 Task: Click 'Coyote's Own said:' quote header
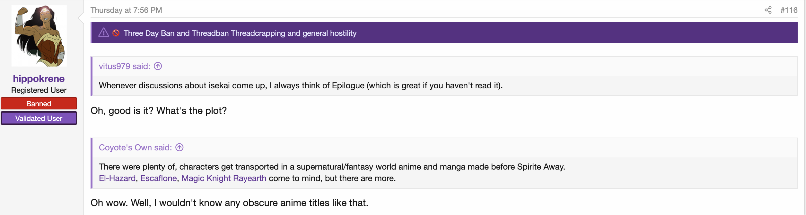(135, 147)
